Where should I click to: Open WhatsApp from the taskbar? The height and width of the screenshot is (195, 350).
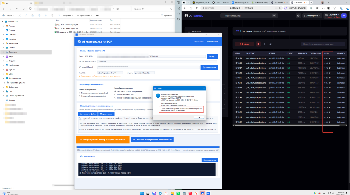point(178,193)
